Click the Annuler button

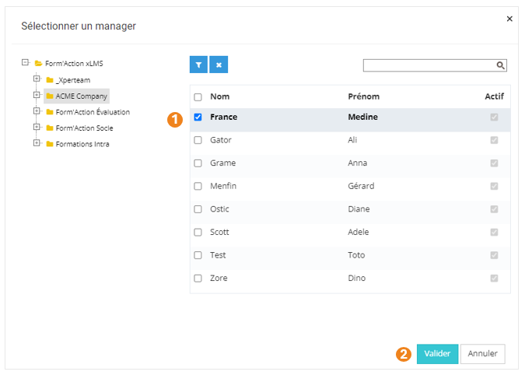[x=483, y=353]
